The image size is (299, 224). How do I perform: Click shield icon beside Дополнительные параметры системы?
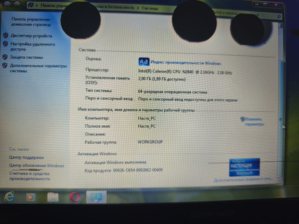click(x=5, y=66)
